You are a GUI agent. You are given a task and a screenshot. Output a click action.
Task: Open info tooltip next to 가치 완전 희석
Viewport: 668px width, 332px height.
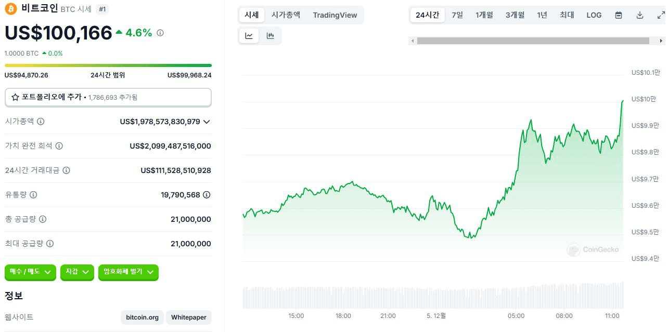[59, 146]
